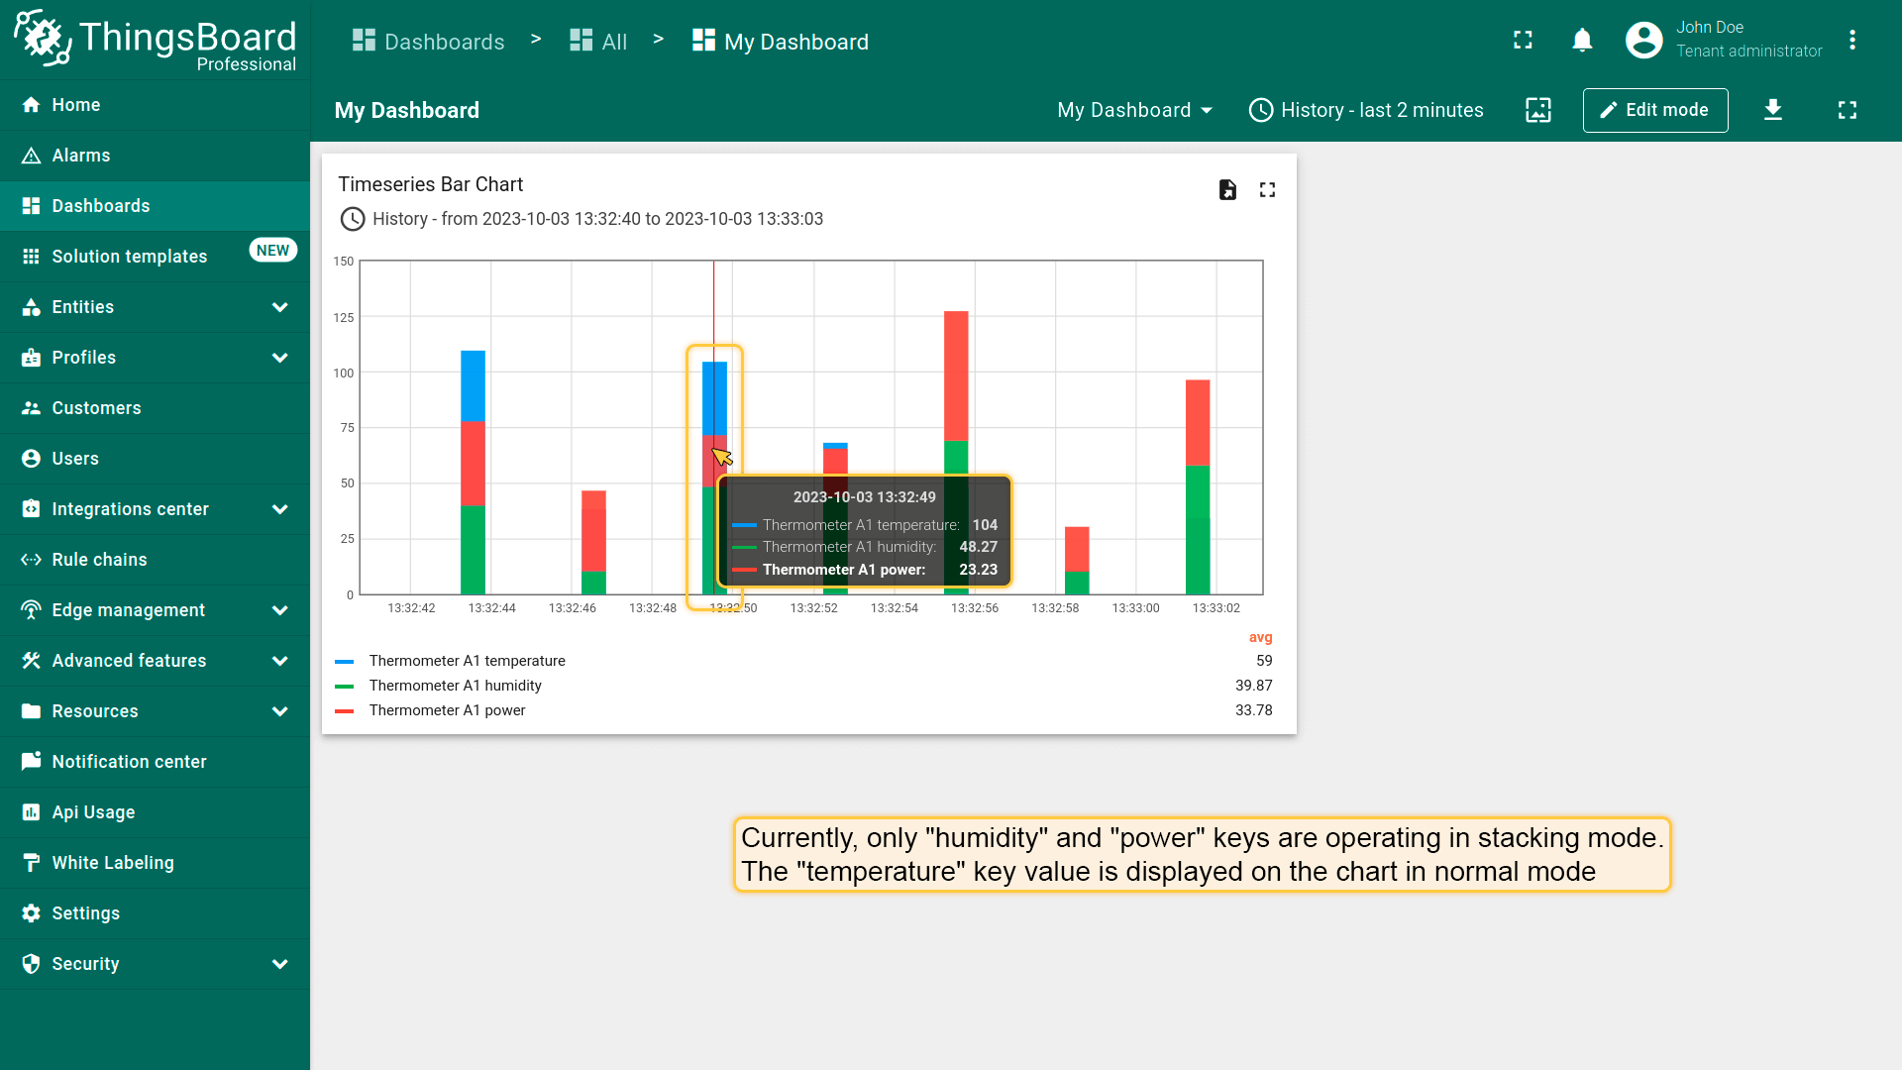
Task: Click the Edit mode button
Action: [x=1654, y=110]
